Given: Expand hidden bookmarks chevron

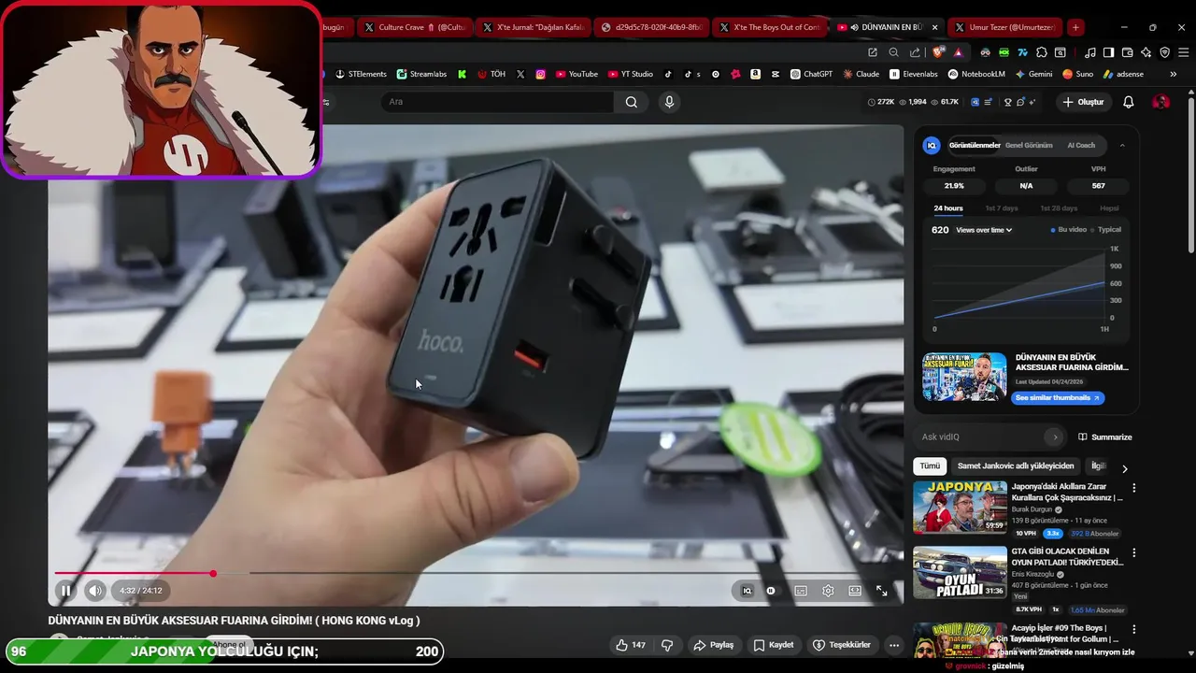Looking at the screenshot, I should pyautogui.click(x=1173, y=74).
